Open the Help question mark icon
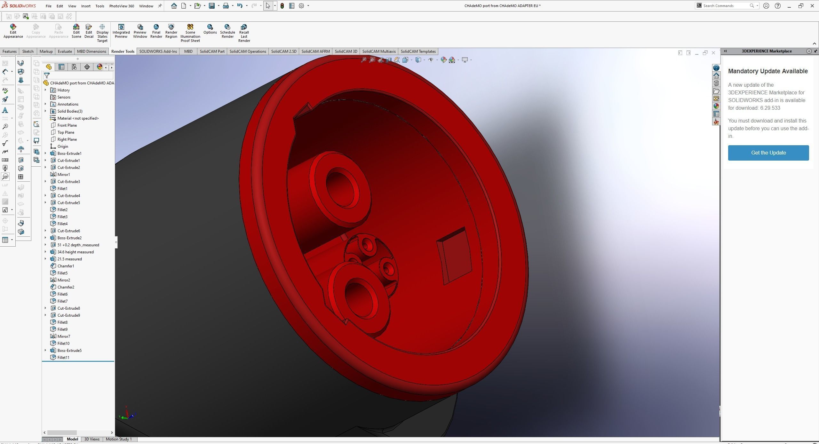The height and width of the screenshot is (444, 819). pyautogui.click(x=778, y=6)
